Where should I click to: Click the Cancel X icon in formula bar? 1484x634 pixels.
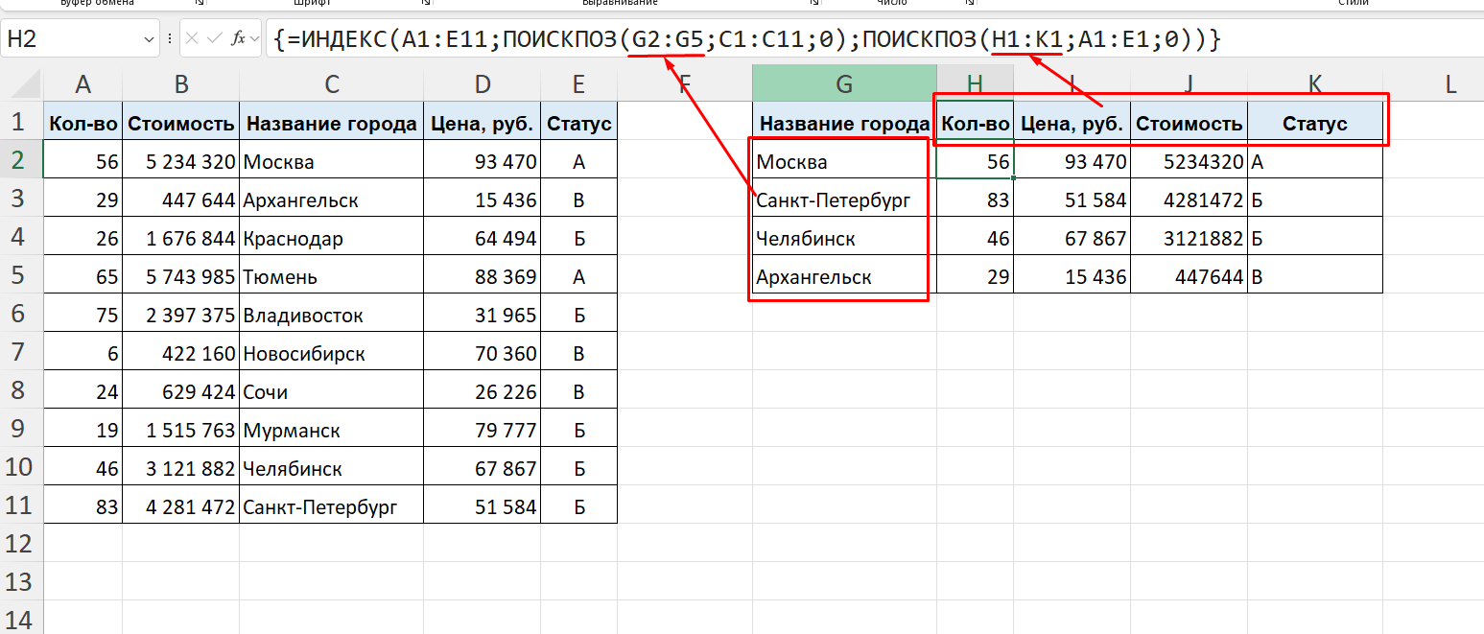pyautogui.click(x=192, y=39)
